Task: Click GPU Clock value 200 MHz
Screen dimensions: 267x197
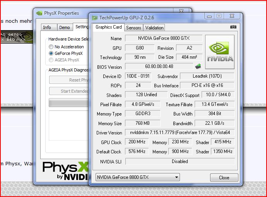Action: point(137,142)
